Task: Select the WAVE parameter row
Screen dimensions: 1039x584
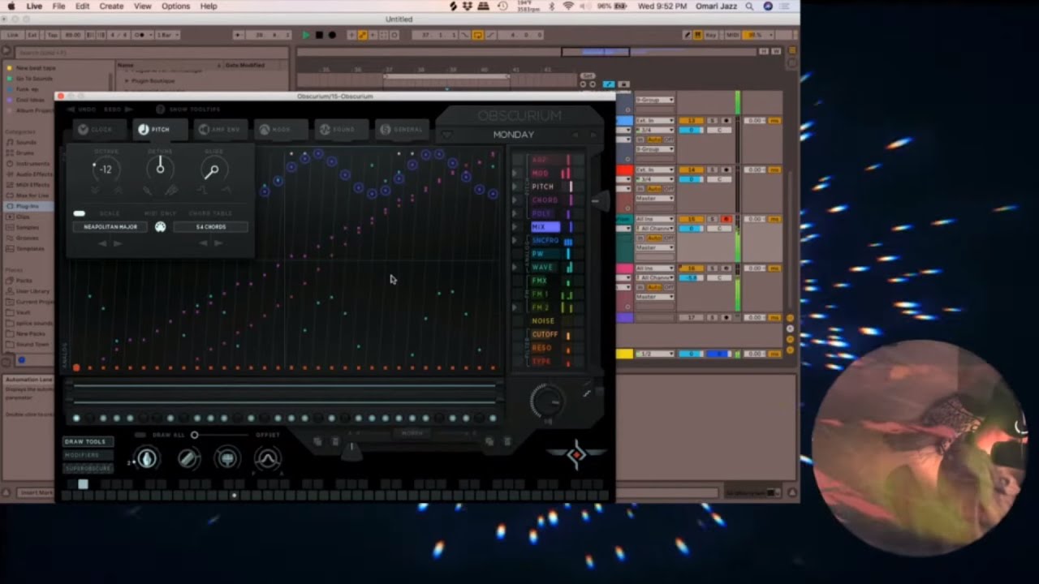Action: (543, 268)
